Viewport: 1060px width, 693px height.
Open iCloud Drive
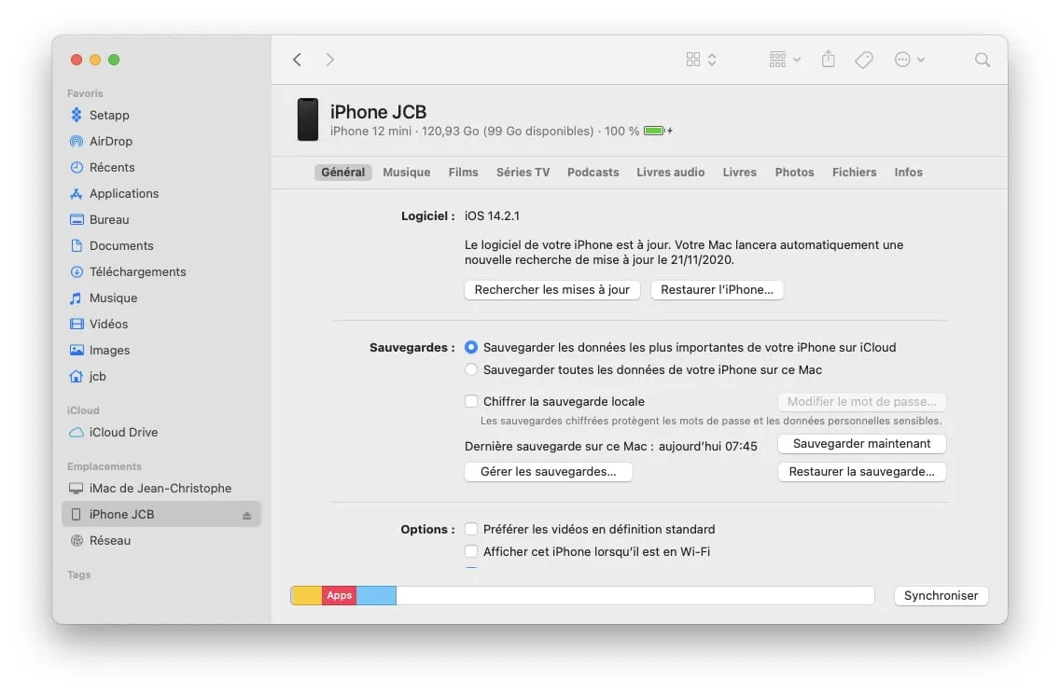(x=160, y=432)
